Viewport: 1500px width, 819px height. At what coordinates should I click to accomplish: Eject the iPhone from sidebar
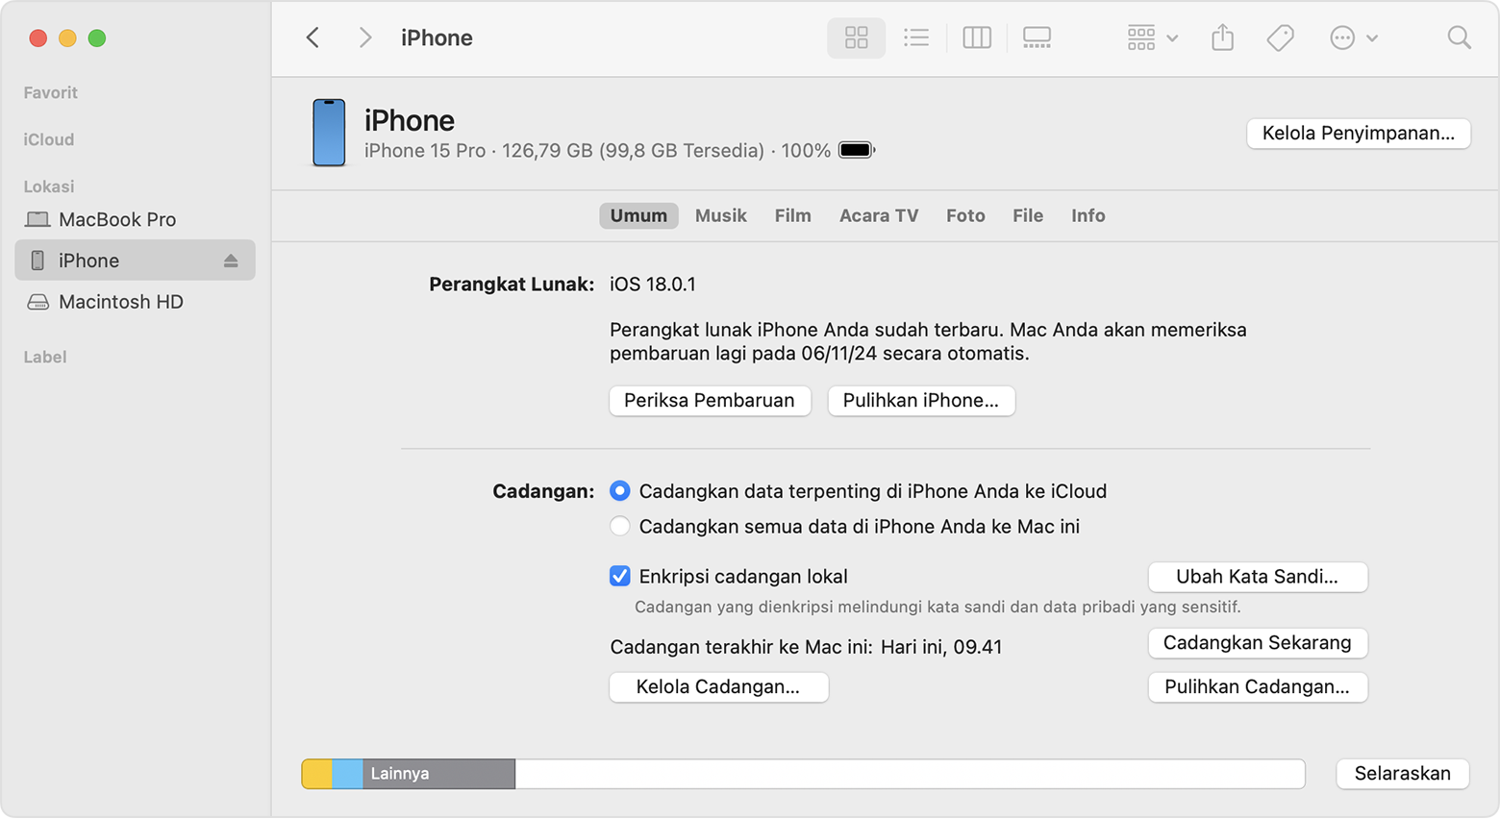[231, 261]
